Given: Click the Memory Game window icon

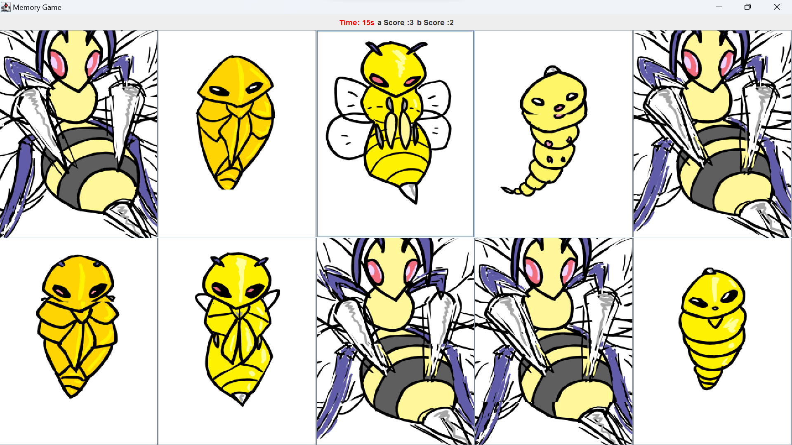Looking at the screenshot, I should point(6,7).
